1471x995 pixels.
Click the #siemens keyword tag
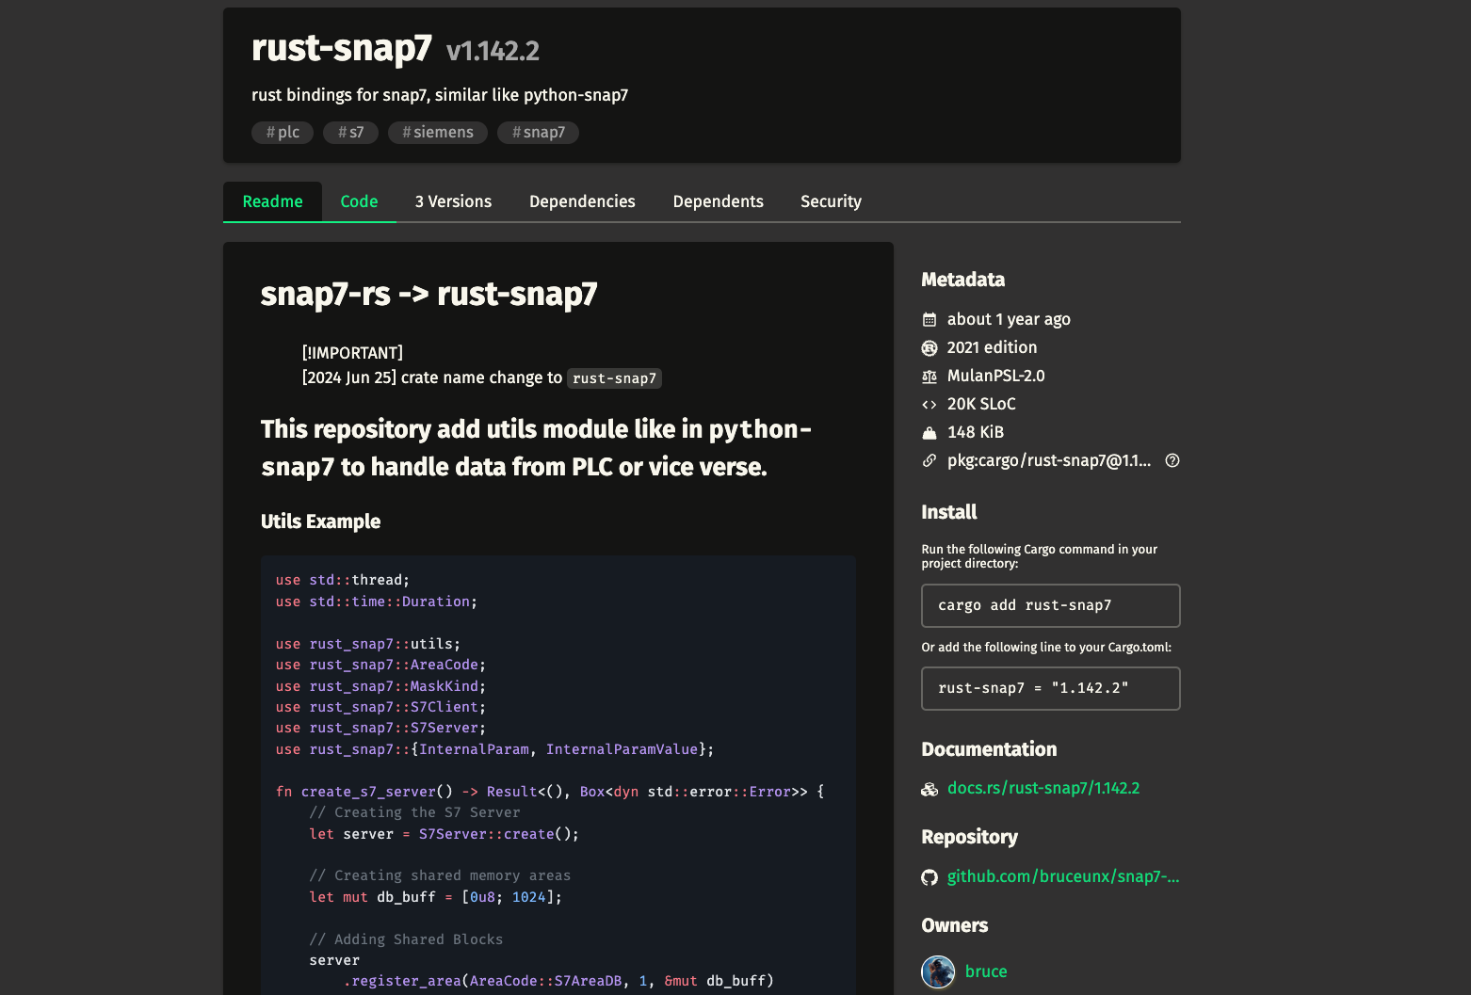point(438,133)
